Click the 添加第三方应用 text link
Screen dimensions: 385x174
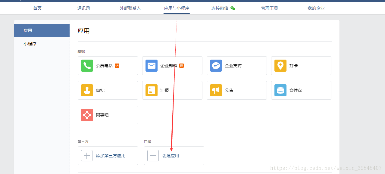tap(111, 156)
